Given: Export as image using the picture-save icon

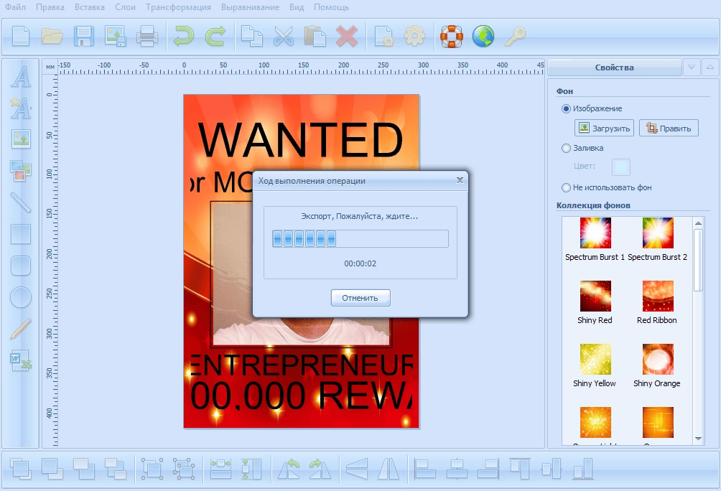Looking at the screenshot, I should point(115,37).
